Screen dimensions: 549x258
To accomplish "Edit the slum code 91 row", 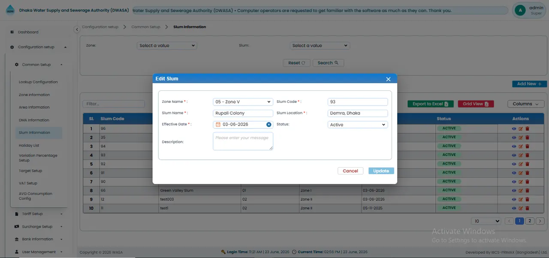I will pos(521,173).
